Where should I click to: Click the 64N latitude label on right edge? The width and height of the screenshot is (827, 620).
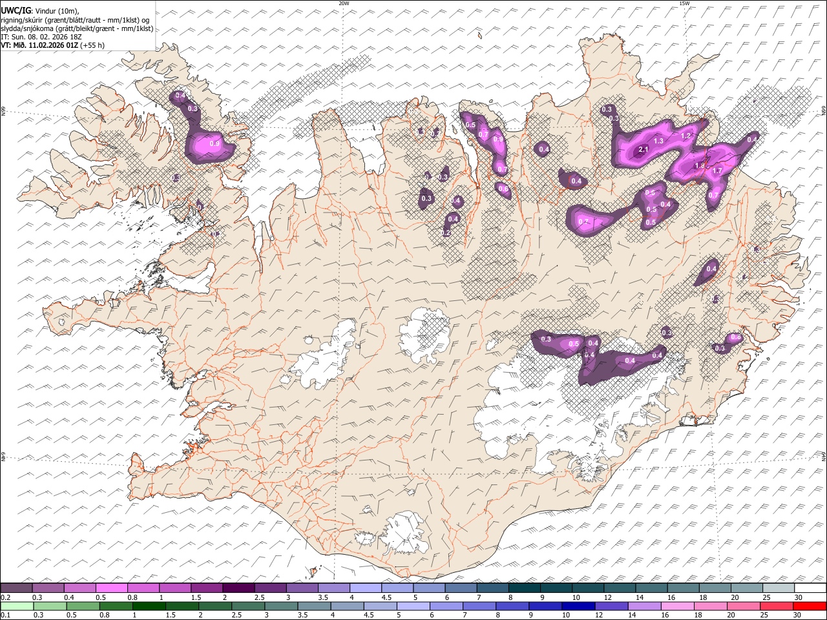pos(824,456)
